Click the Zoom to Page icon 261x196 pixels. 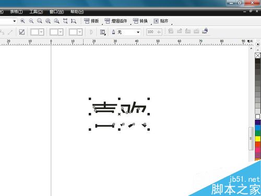coord(56,21)
